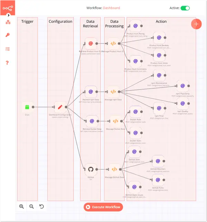Click the Dashboard workflow name
The height and width of the screenshot is (222, 207).
[111, 8]
